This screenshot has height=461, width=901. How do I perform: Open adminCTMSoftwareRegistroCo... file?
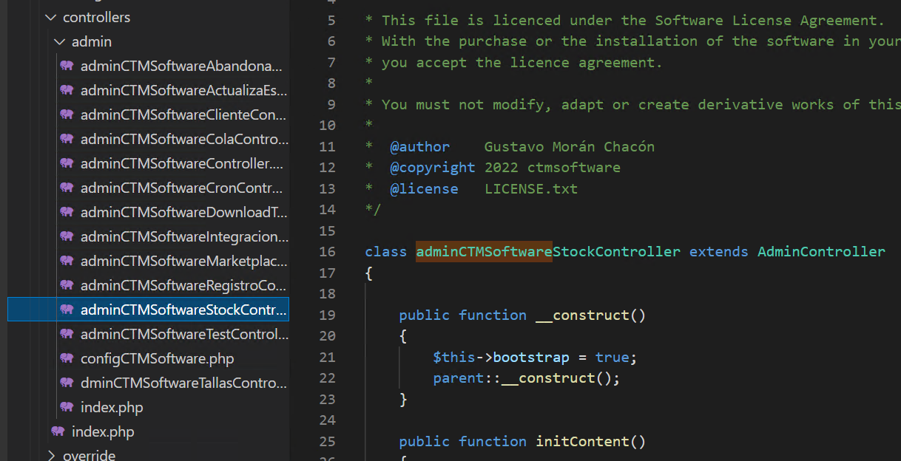pos(183,285)
